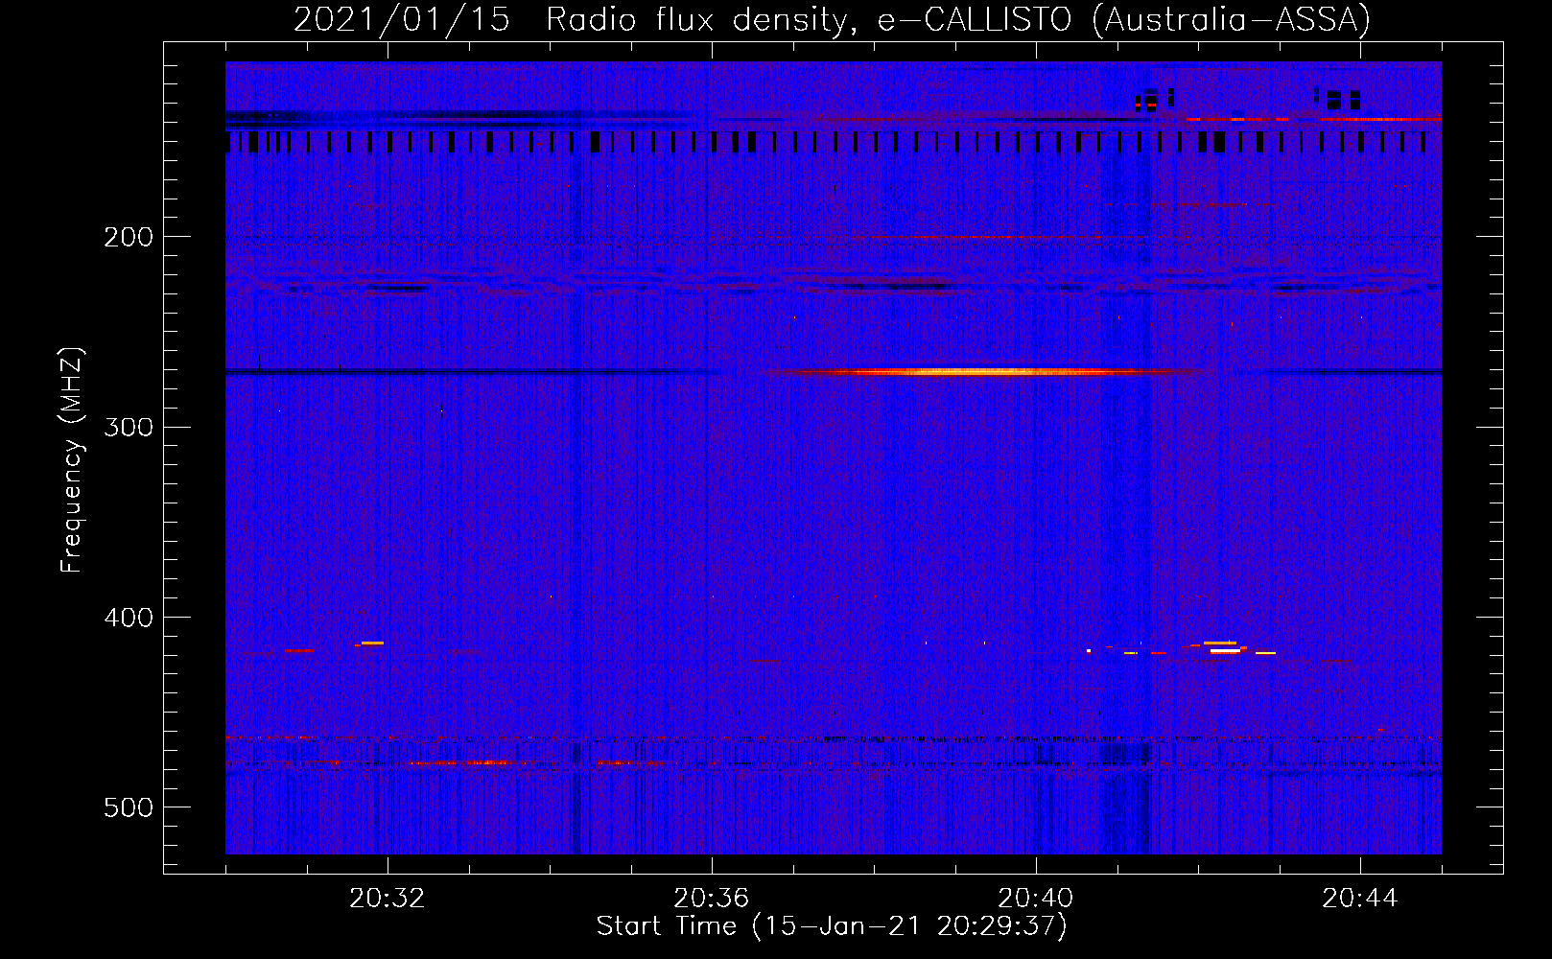Click the white-hot emission spot near 418 MHz

[1225, 651]
